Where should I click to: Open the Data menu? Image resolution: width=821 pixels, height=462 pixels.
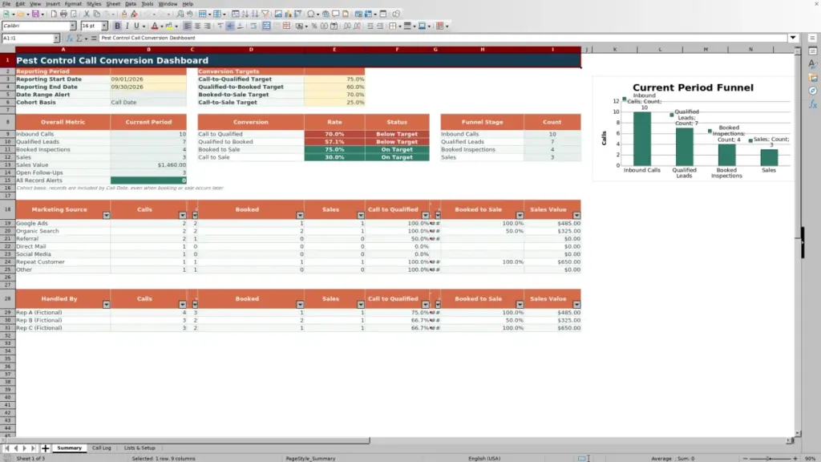click(x=131, y=4)
